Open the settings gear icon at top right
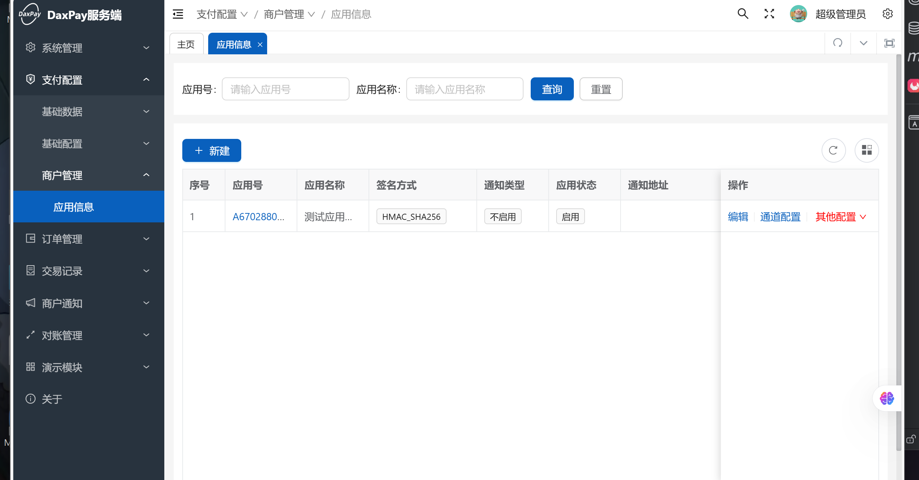The width and height of the screenshot is (919, 480). (x=887, y=14)
